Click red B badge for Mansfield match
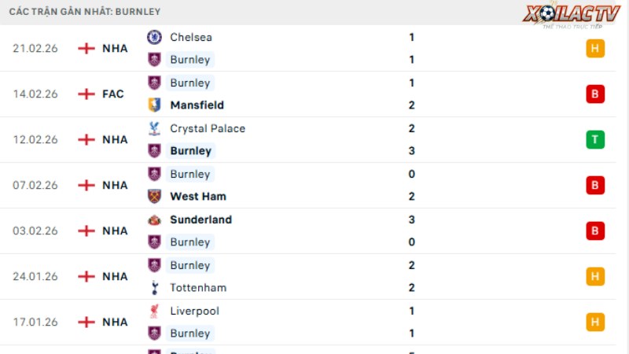 pyautogui.click(x=595, y=94)
